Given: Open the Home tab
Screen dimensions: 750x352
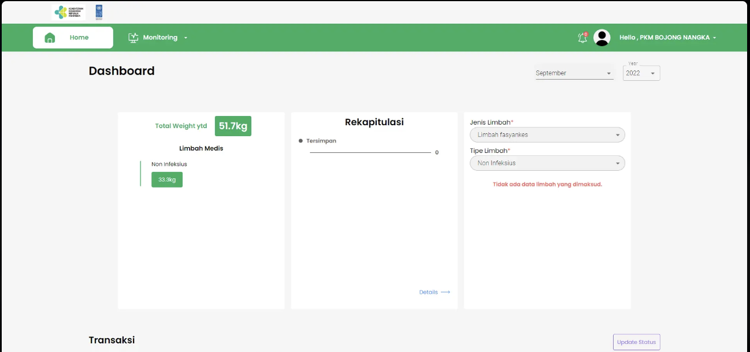Looking at the screenshot, I should 73,38.
